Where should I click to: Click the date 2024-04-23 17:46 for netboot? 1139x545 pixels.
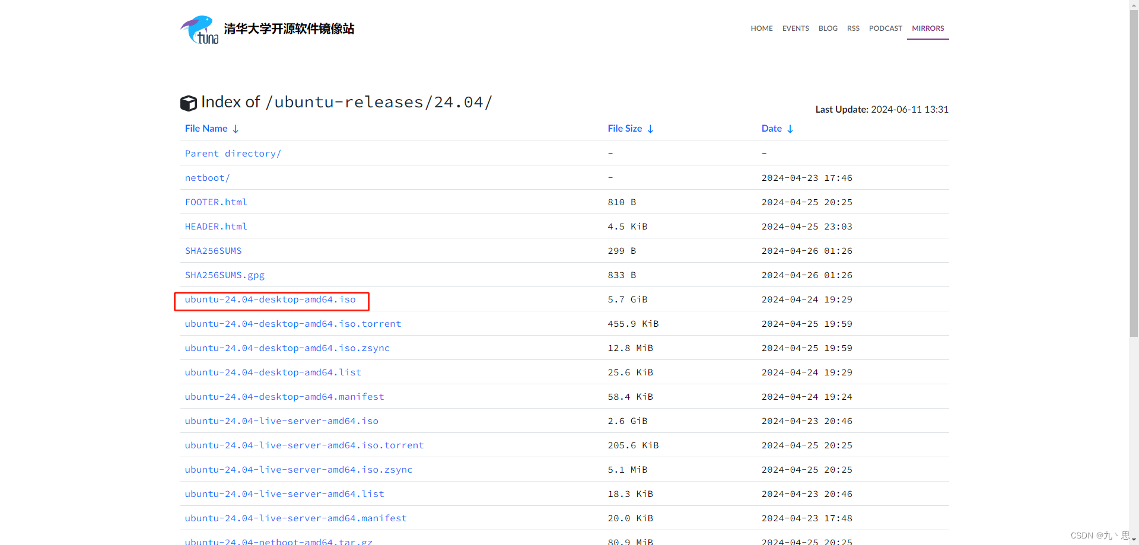(807, 178)
